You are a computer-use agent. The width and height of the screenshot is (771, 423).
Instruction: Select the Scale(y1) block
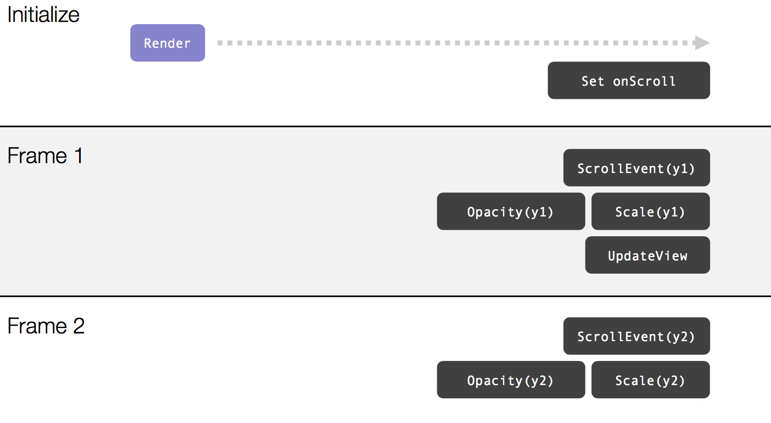(x=650, y=211)
